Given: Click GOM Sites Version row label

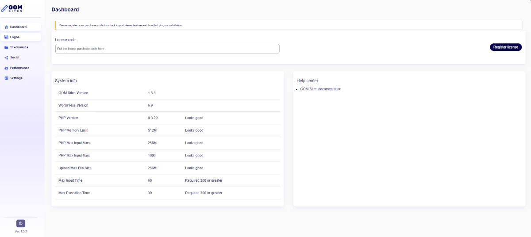Looking at the screenshot, I should pyautogui.click(x=73, y=93).
